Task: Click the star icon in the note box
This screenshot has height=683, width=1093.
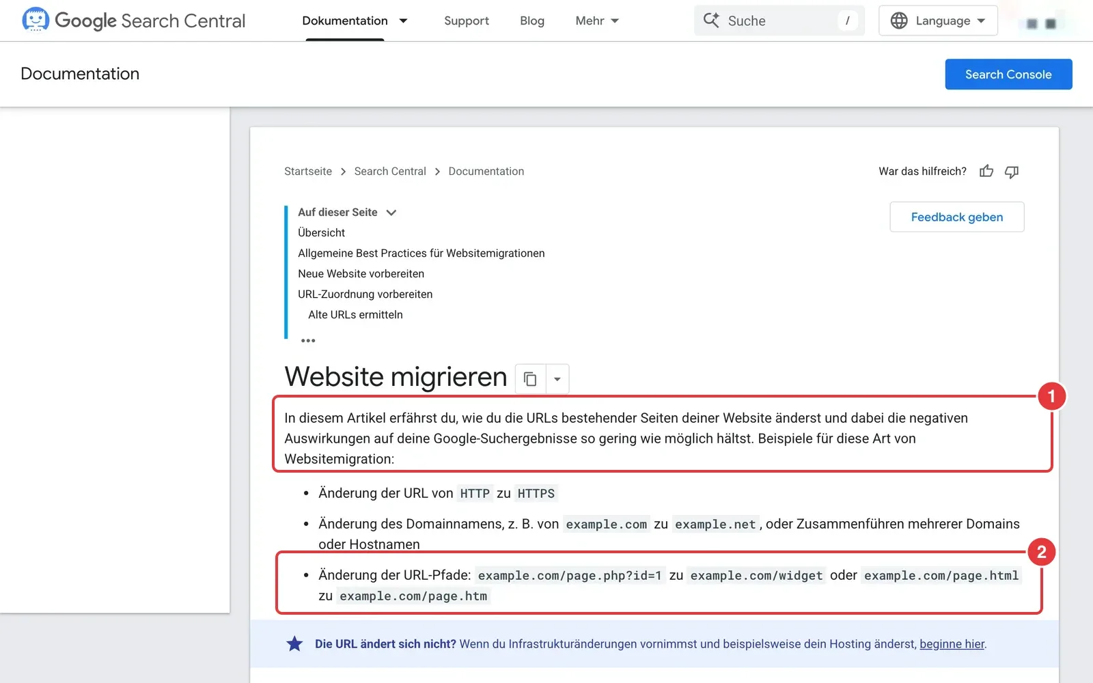Action: coord(294,644)
